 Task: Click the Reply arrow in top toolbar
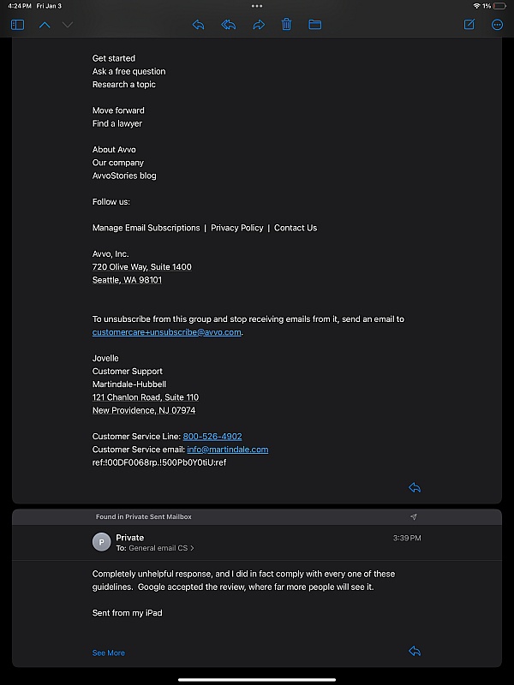198,25
